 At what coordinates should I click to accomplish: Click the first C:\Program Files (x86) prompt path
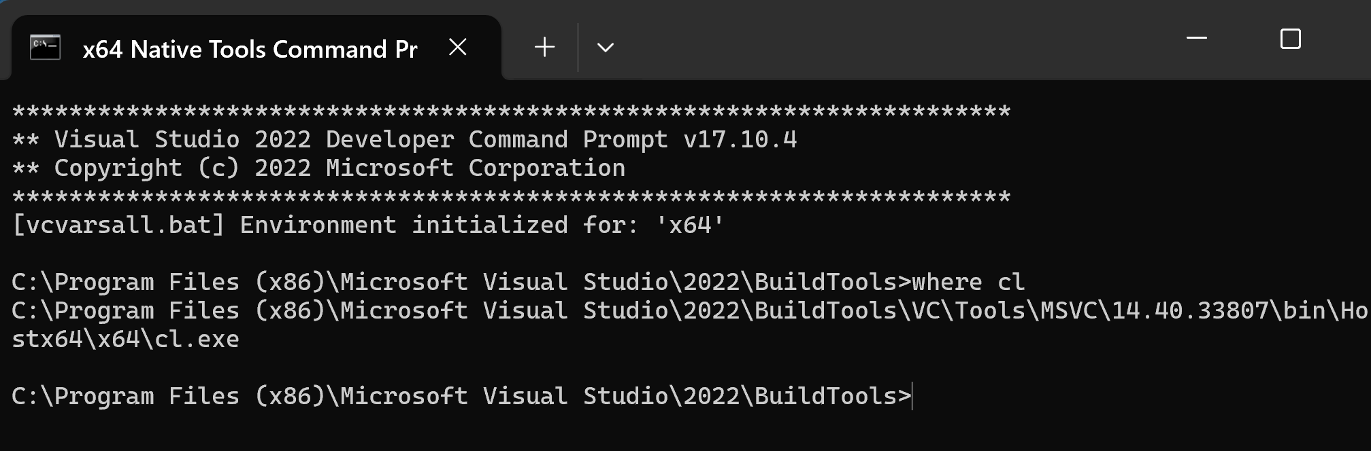(169, 282)
